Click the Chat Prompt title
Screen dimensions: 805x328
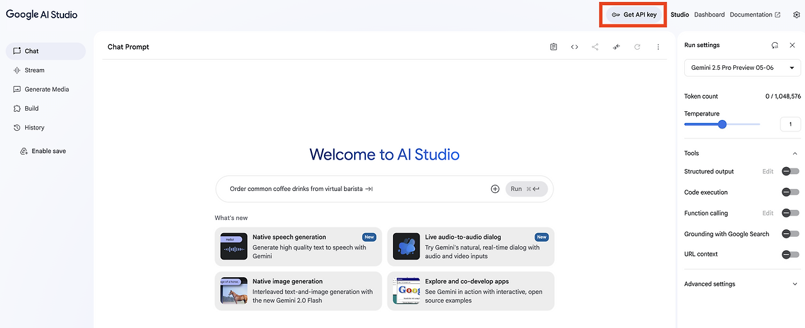[x=128, y=47]
